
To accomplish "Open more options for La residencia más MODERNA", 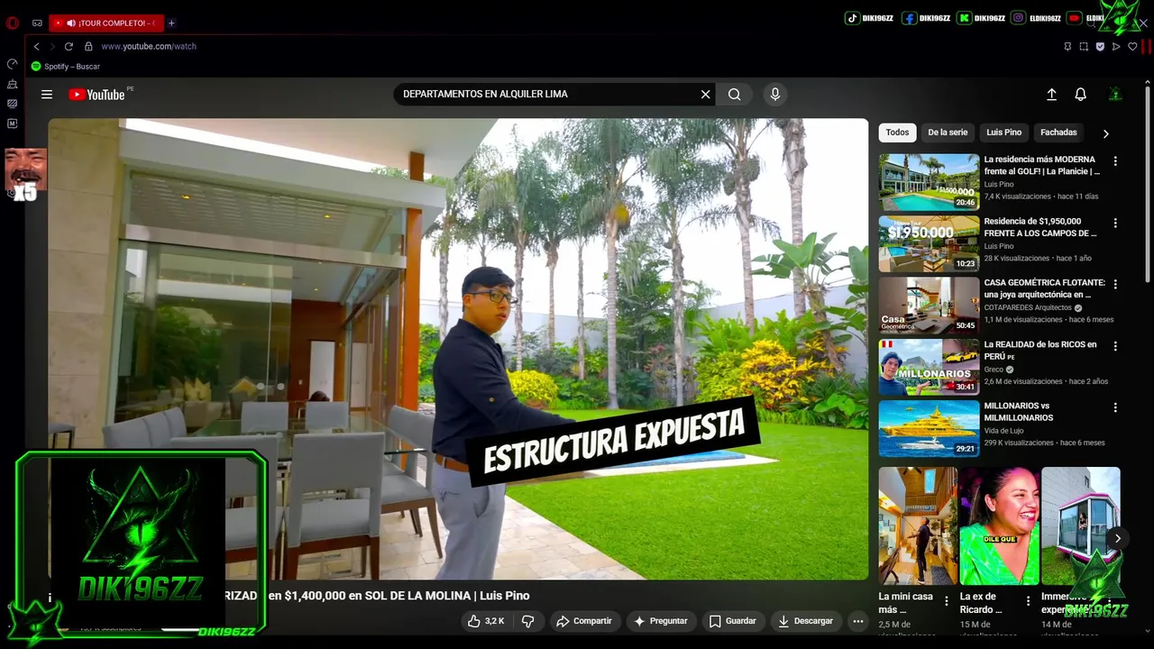I will (x=1115, y=160).
